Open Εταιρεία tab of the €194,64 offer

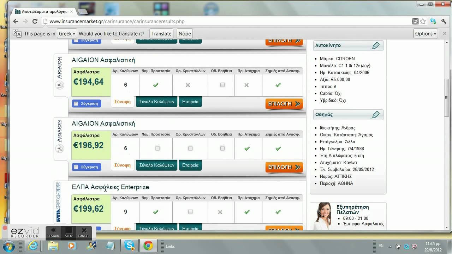[x=190, y=102]
